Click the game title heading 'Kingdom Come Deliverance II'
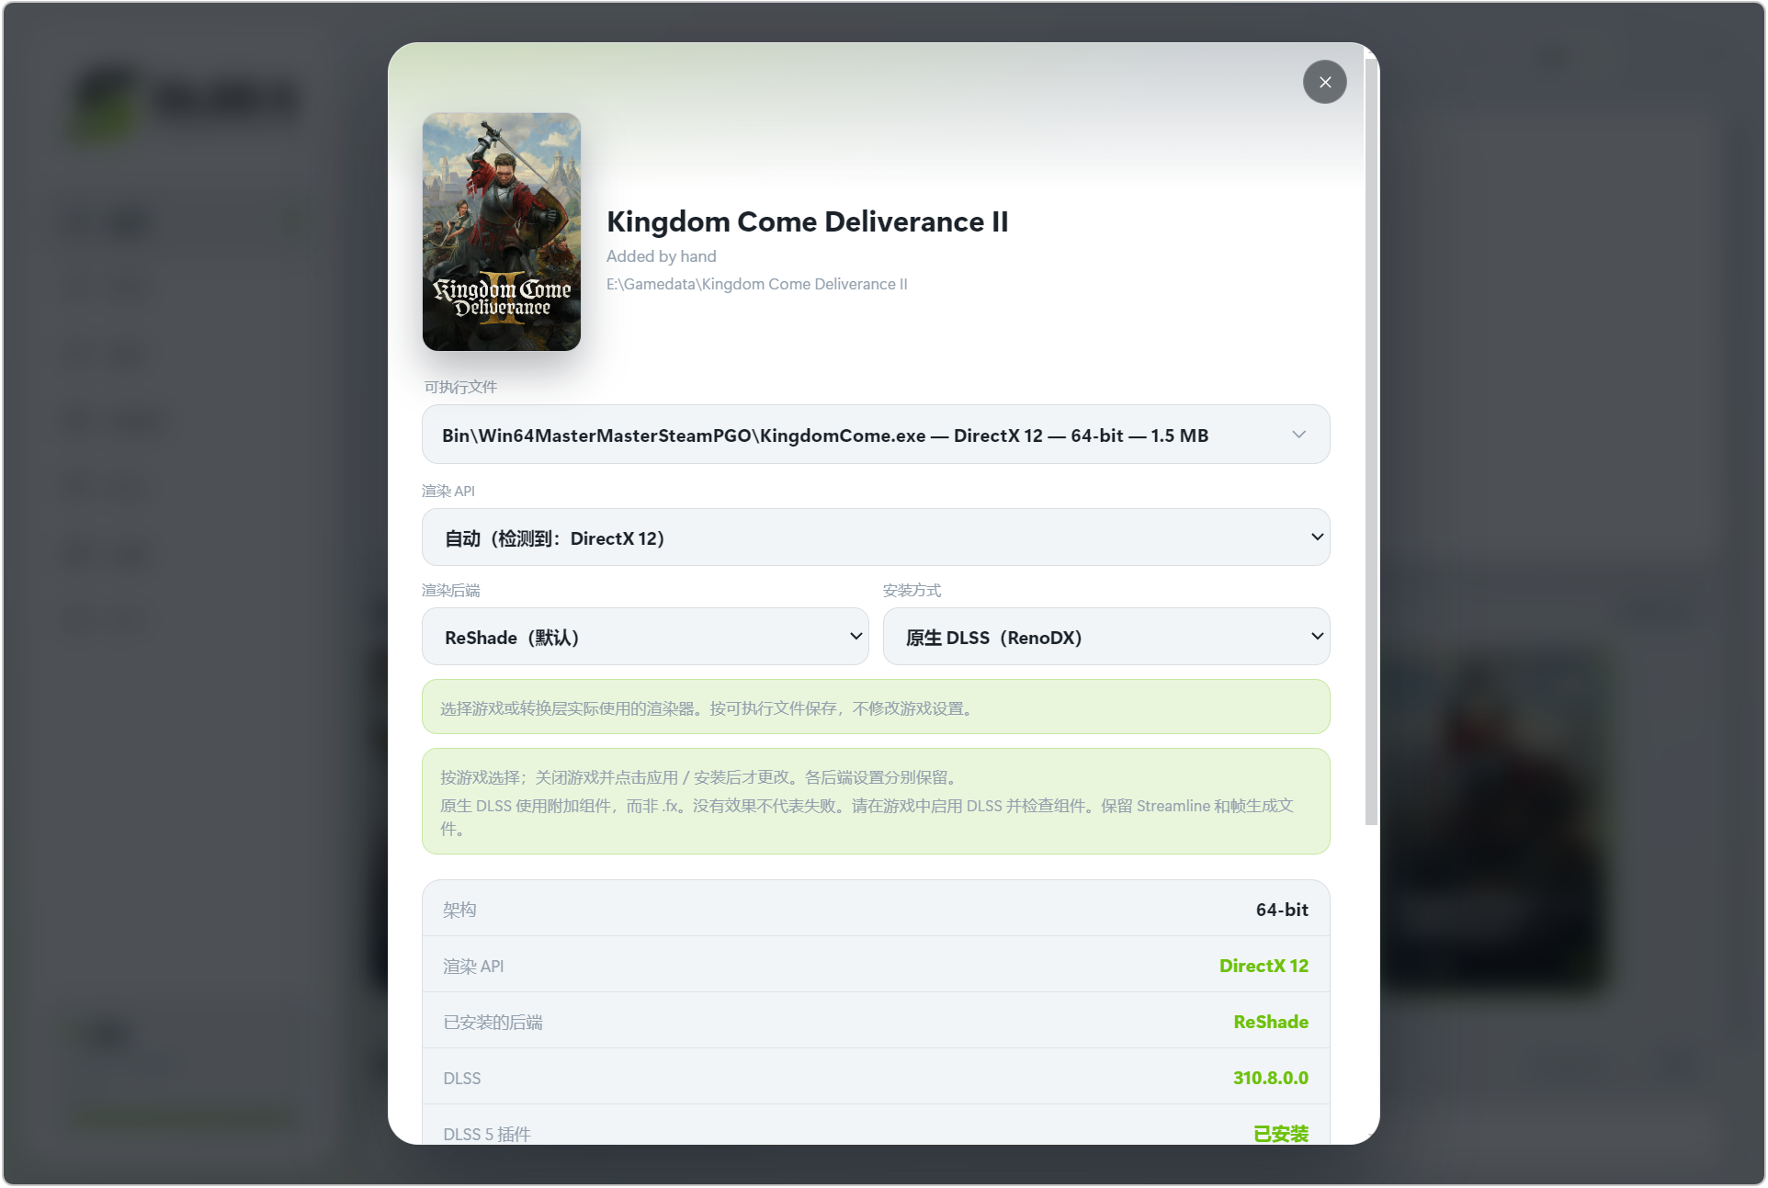Viewport: 1768px width, 1188px height. (807, 221)
